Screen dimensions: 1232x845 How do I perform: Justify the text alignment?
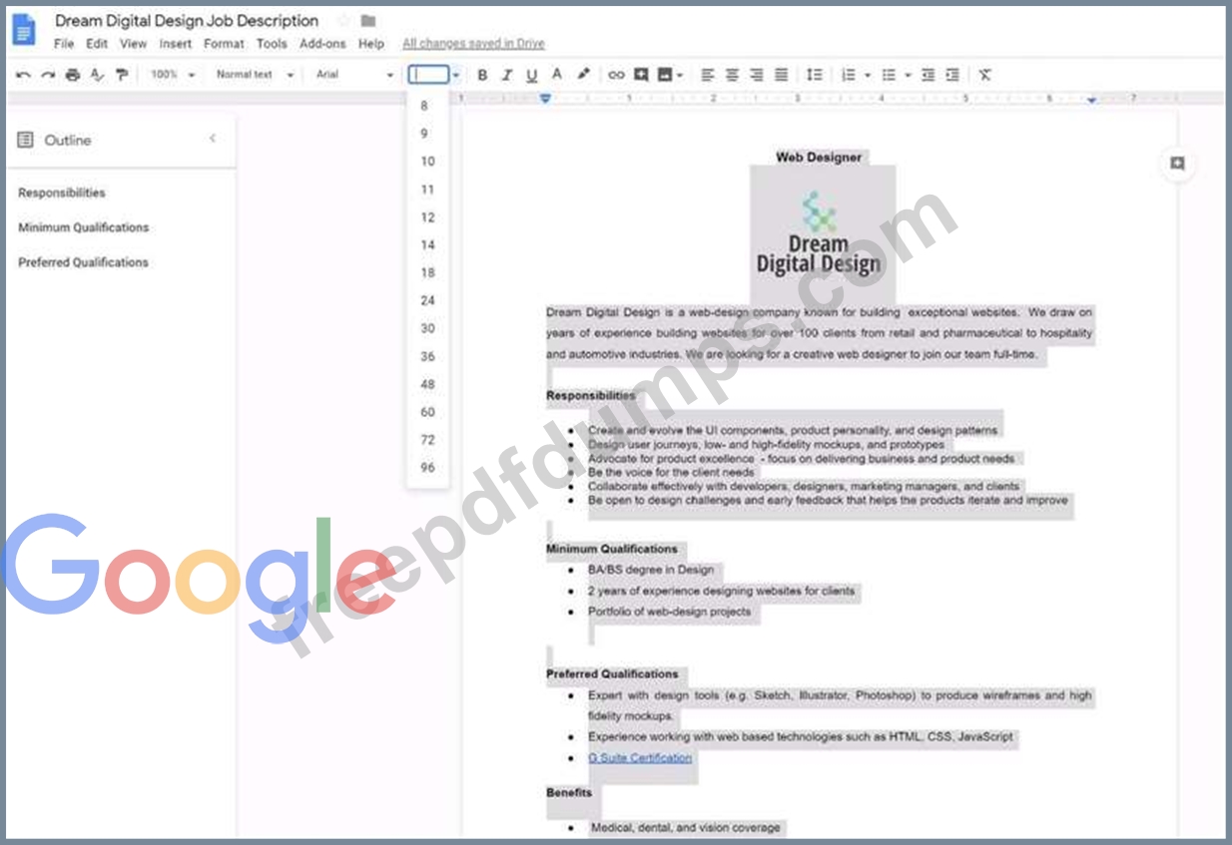coord(782,75)
